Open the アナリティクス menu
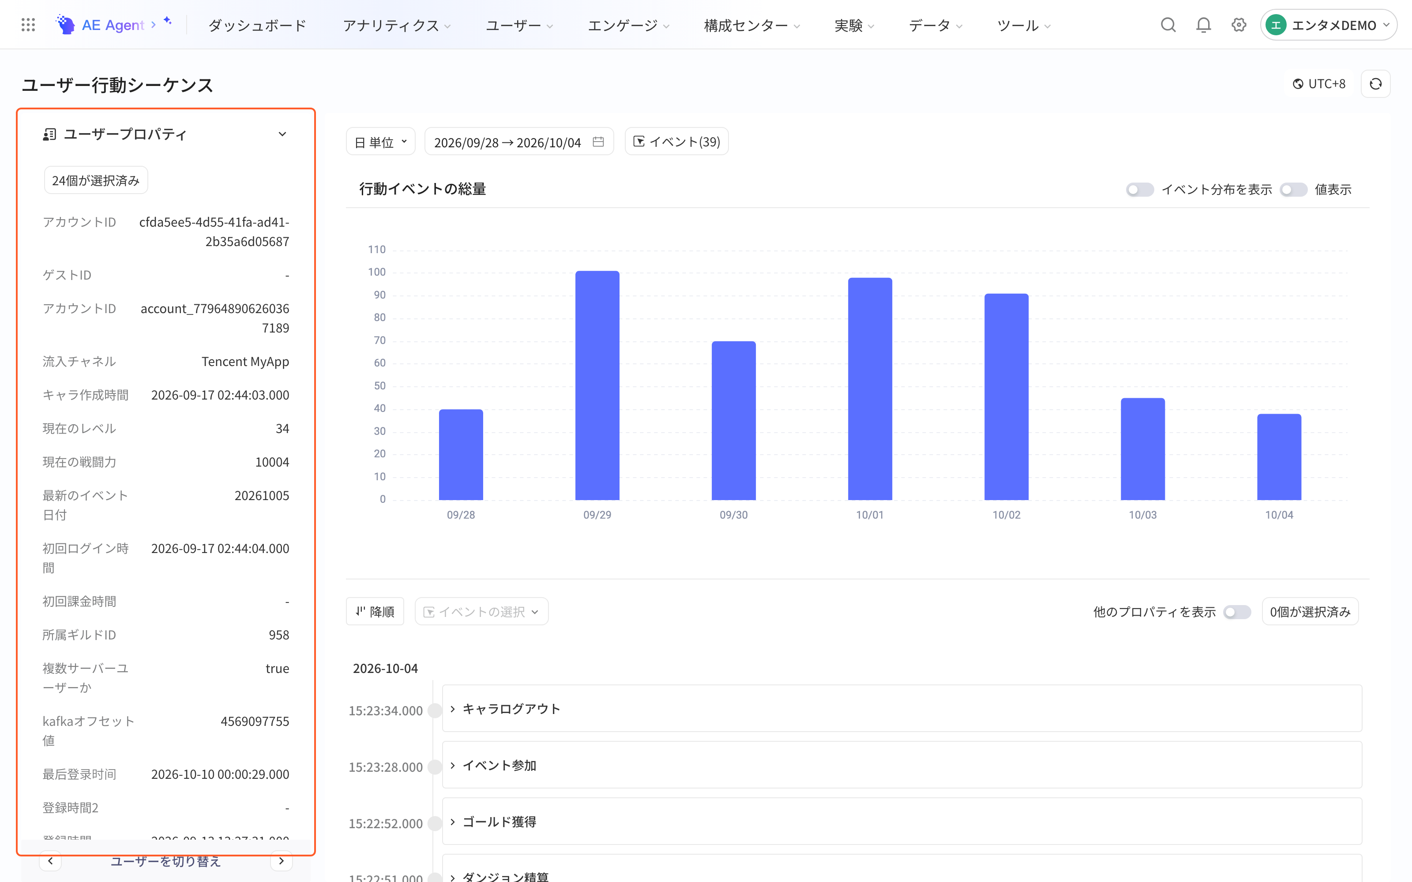Image resolution: width=1412 pixels, height=882 pixels. (x=397, y=25)
